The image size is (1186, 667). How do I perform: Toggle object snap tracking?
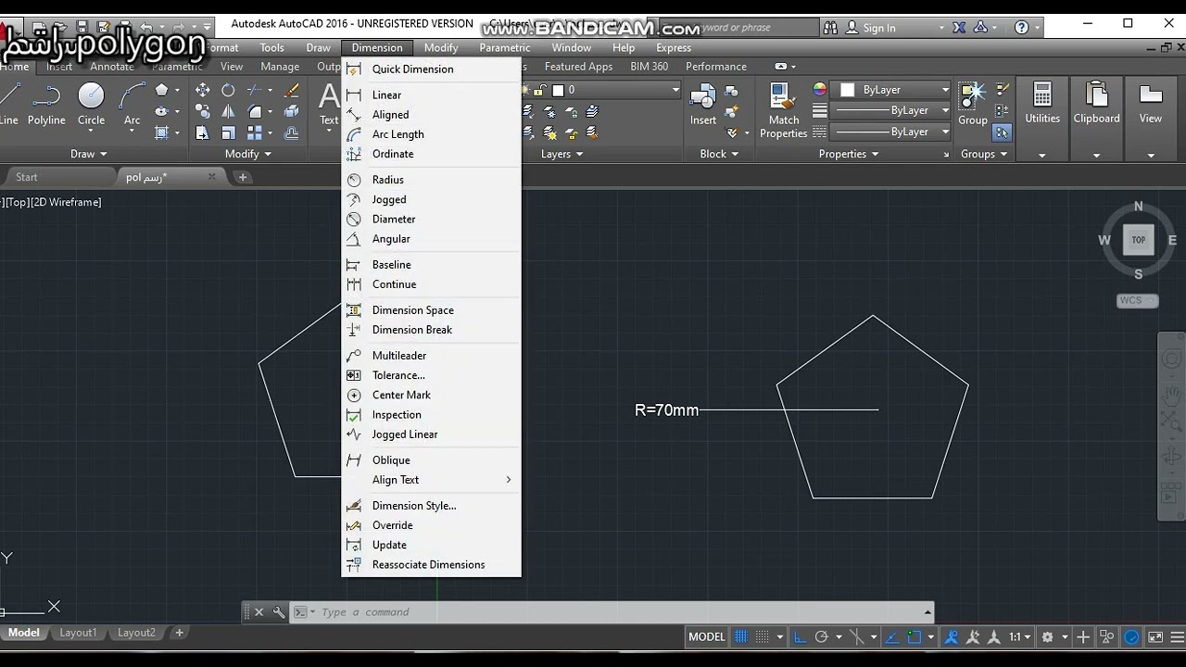(893, 637)
